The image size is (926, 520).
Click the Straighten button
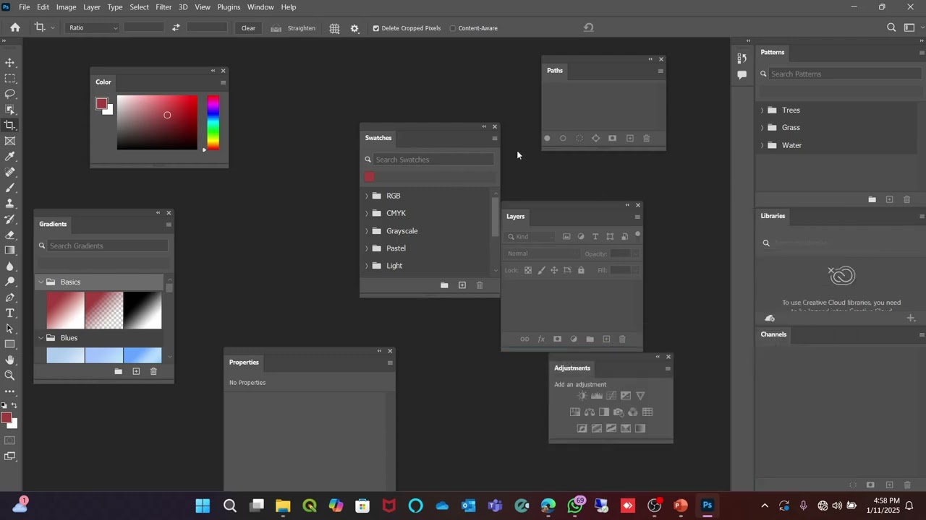(293, 28)
